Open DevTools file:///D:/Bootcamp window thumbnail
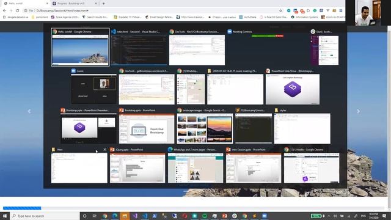391x220 pixels. [197, 47]
